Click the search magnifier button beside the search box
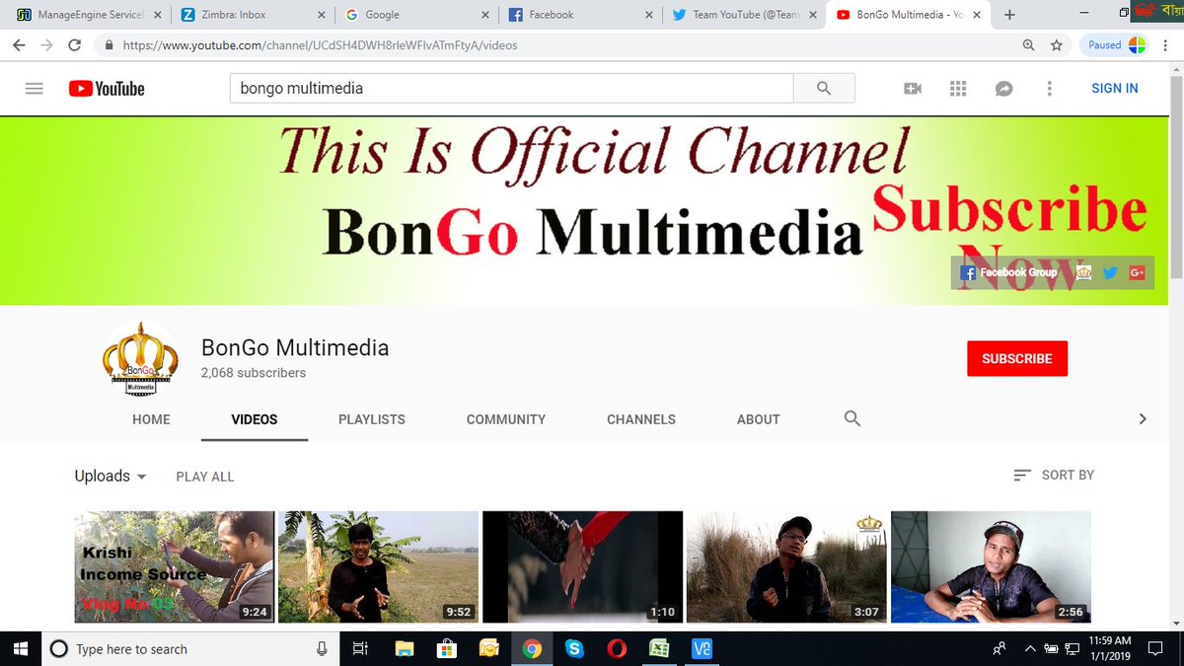The image size is (1184, 666). pos(824,88)
